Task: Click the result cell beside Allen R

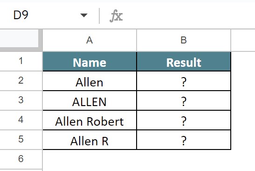Action: (x=184, y=140)
